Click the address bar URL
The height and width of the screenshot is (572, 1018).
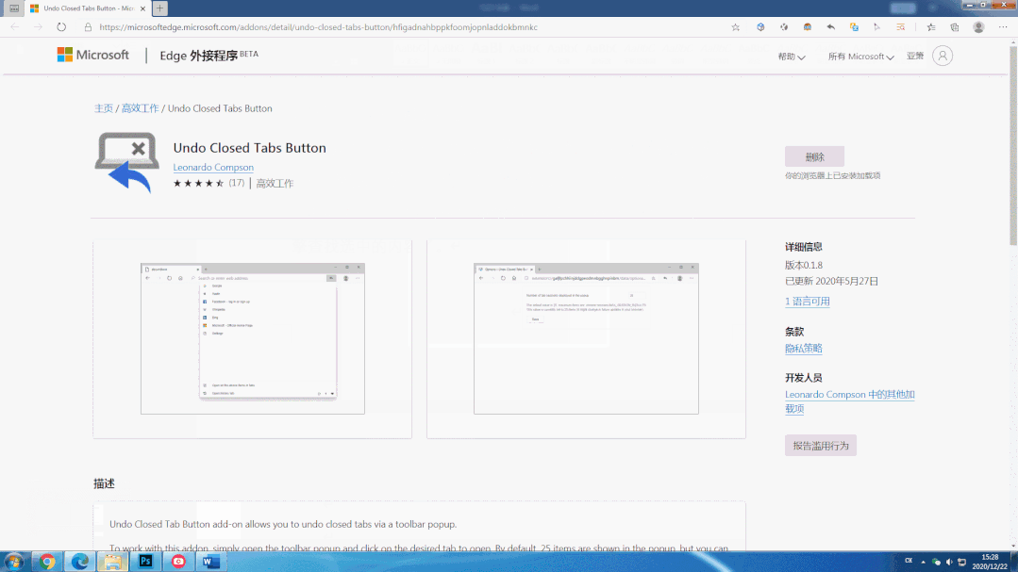coord(318,27)
